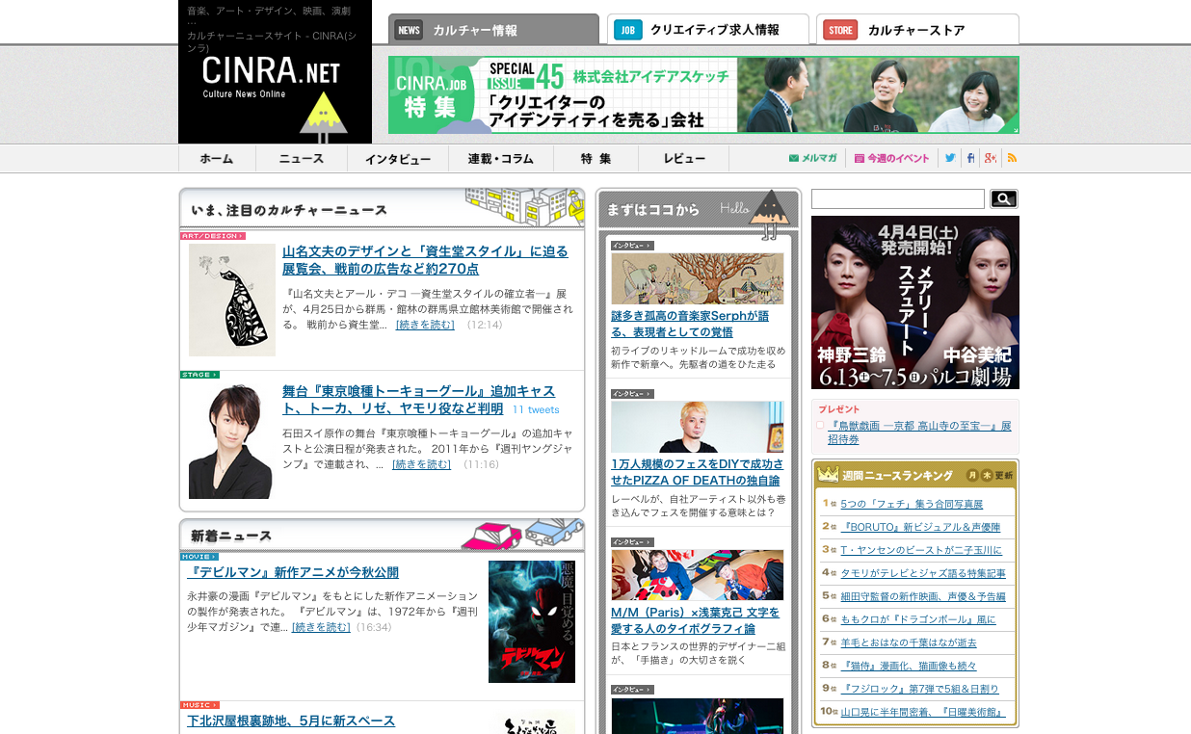Select the 月 update toggle in ranking header

pyautogui.click(x=972, y=474)
